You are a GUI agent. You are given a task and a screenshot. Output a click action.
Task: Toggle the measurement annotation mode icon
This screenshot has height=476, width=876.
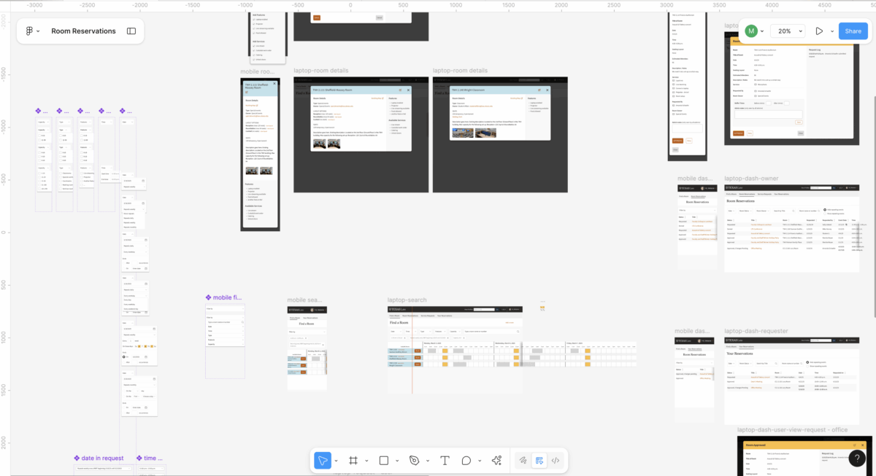tap(539, 460)
